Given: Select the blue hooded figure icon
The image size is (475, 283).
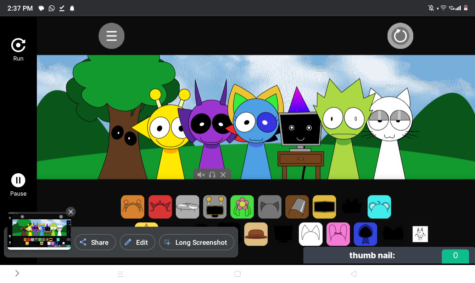Looking at the screenshot, I should tap(365, 234).
